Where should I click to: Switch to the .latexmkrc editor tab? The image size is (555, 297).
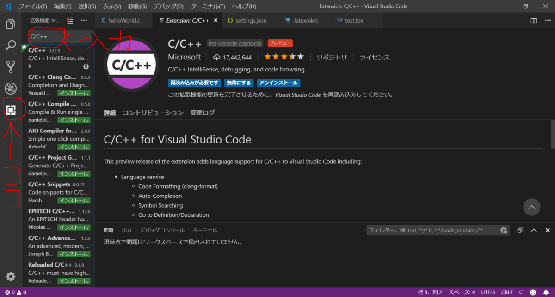coord(304,20)
